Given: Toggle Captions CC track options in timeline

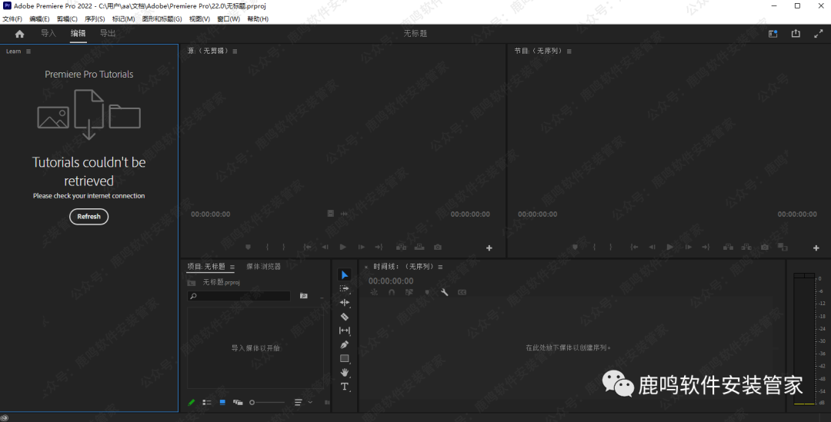Looking at the screenshot, I should [x=462, y=292].
